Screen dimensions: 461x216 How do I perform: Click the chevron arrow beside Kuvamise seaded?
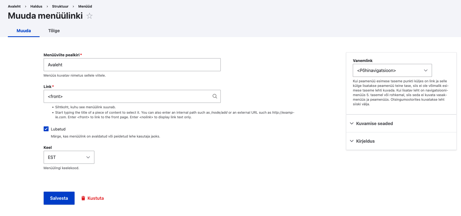pos(352,123)
